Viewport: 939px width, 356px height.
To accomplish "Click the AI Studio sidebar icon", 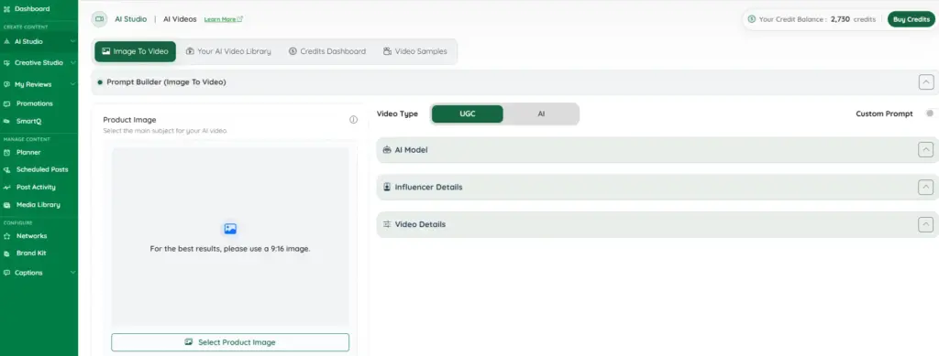I will point(6,42).
